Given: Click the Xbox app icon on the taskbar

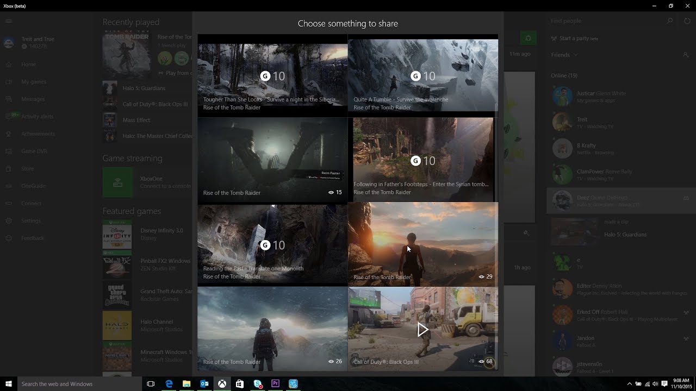Looking at the screenshot, I should click(222, 384).
